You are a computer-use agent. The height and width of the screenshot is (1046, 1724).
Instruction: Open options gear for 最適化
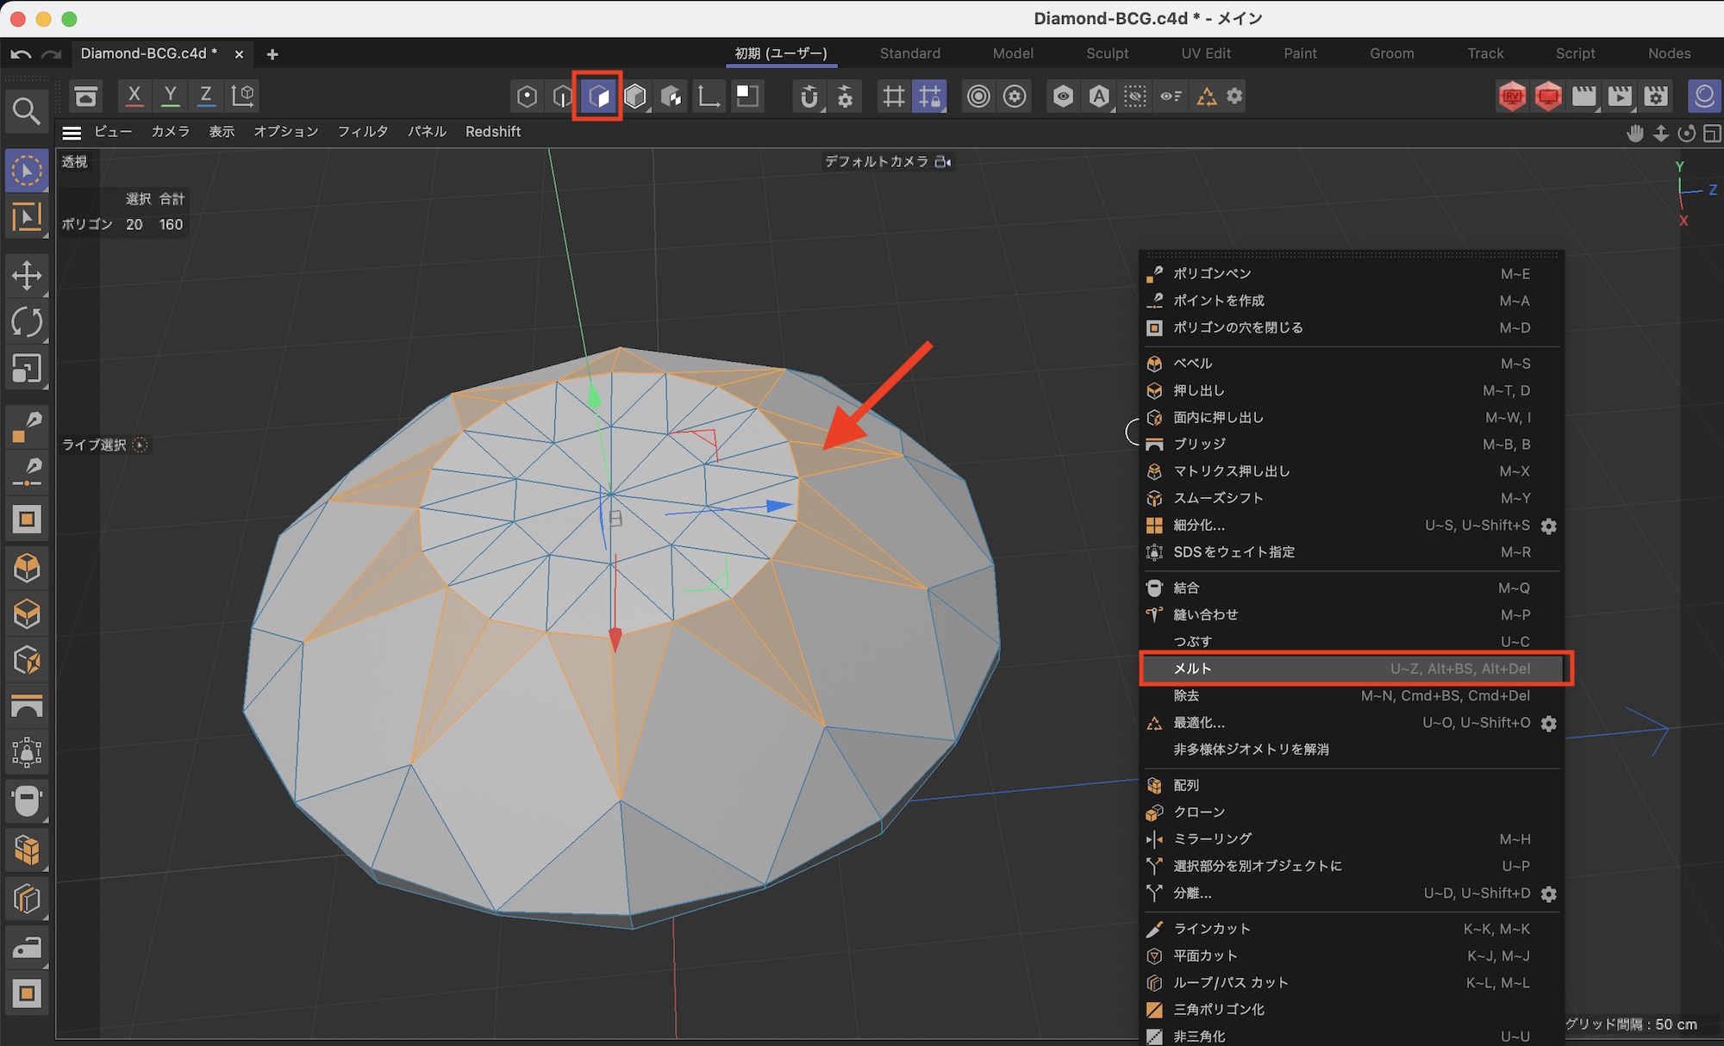1548,723
